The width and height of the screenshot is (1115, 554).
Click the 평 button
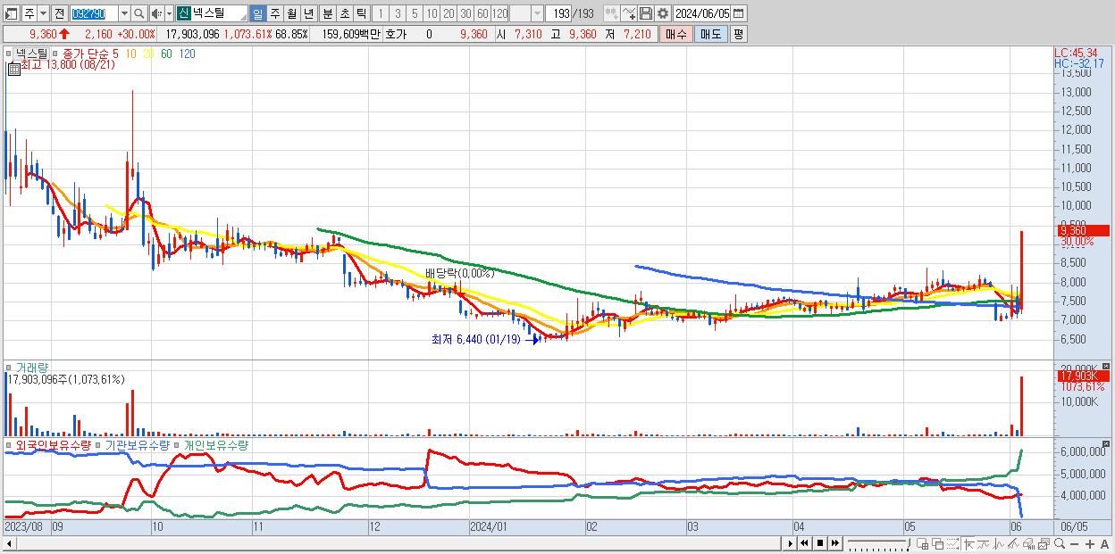pos(738,34)
